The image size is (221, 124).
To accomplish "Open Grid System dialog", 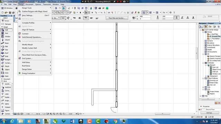I will (x=35, y=58).
